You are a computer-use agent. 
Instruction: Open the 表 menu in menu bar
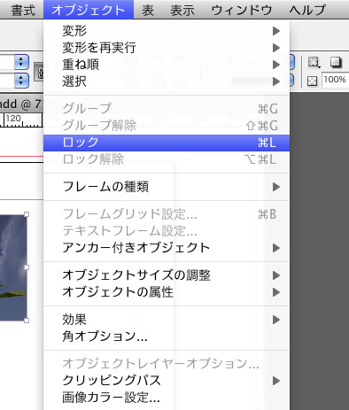[148, 11]
